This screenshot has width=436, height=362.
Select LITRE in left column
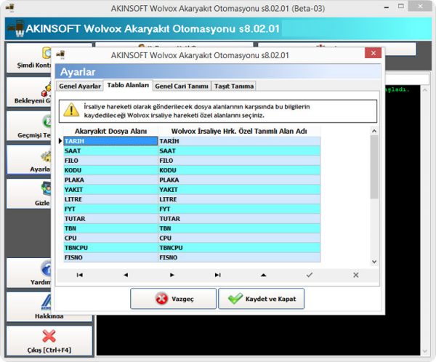pyautogui.click(x=110, y=199)
